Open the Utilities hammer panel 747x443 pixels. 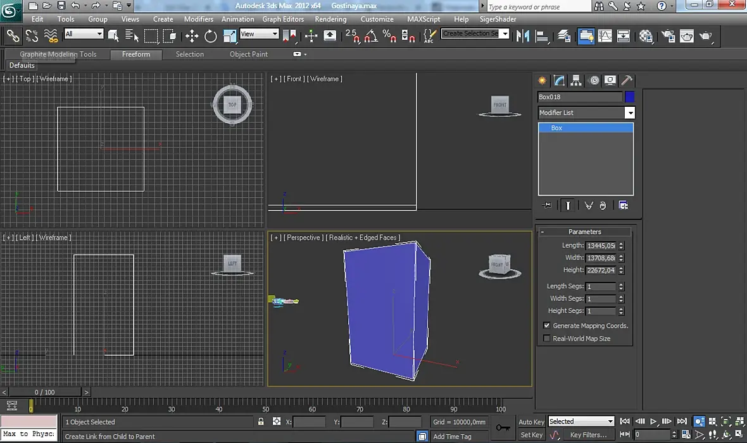(x=626, y=80)
